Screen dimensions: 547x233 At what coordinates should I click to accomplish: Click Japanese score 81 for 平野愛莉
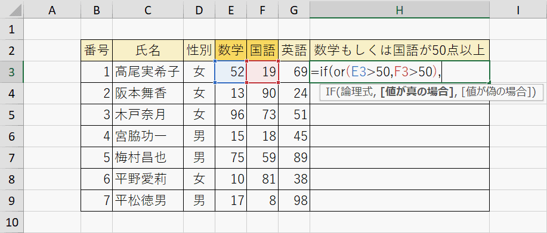[262, 179]
